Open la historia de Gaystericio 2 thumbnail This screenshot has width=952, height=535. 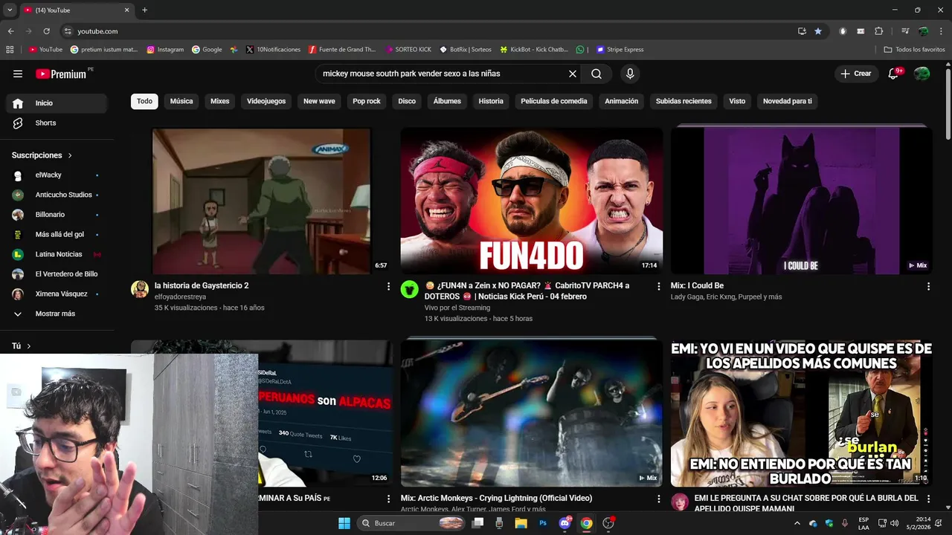pyautogui.click(x=262, y=201)
